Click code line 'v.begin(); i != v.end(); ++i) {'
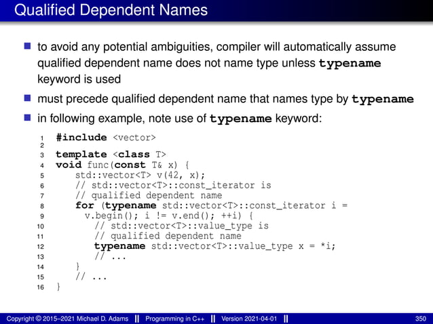This screenshot has height=324, width=433. click(x=169, y=216)
